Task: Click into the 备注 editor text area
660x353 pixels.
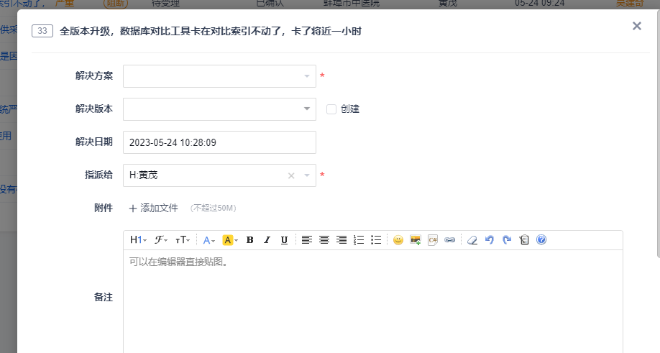Action: [373, 302]
